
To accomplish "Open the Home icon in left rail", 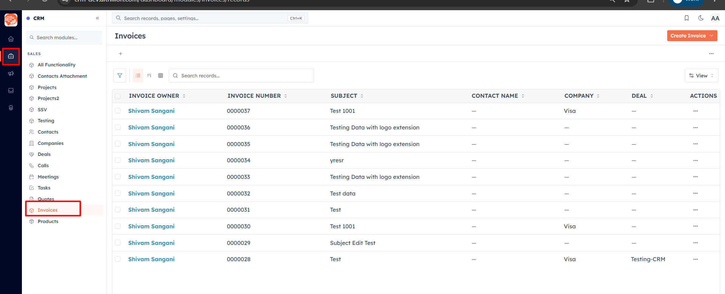I will click(11, 39).
